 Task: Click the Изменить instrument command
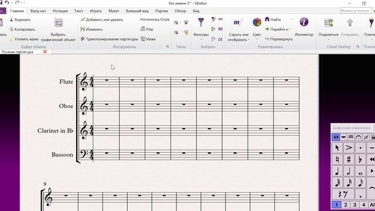[91, 29]
